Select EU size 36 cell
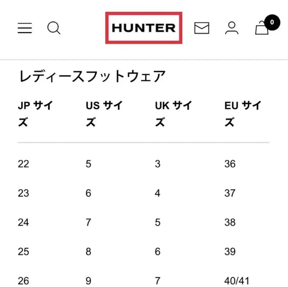This screenshot has width=288, height=288. (x=230, y=164)
